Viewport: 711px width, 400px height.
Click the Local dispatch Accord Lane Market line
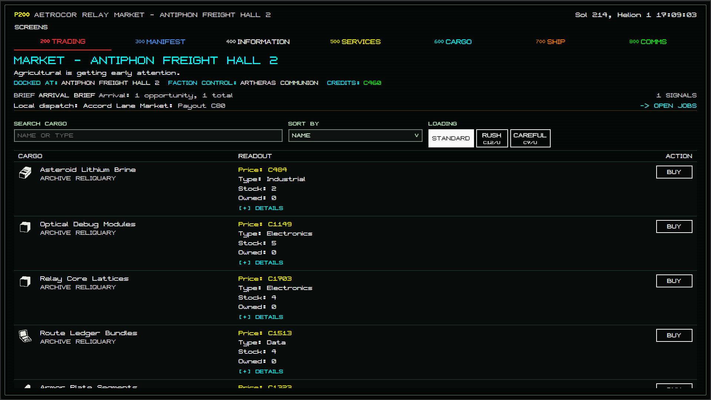119,106
